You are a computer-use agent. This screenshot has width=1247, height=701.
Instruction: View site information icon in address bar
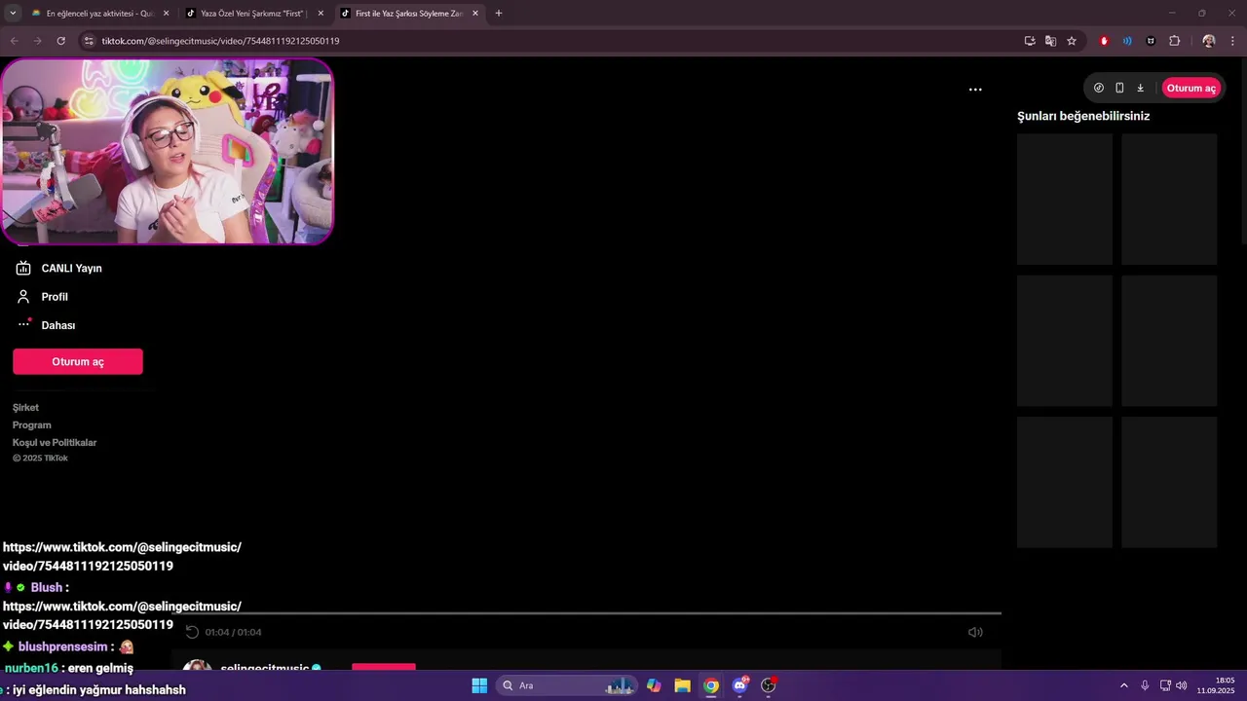pyautogui.click(x=89, y=41)
